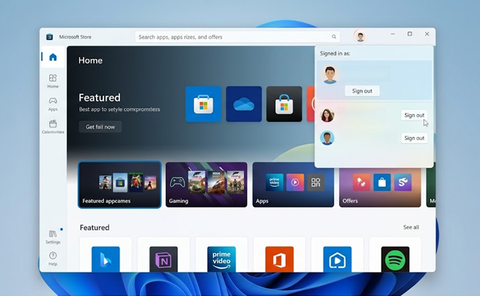This screenshot has width=480, height=296.
Task: Sign out of the currently signed-in account
Action: tap(362, 91)
